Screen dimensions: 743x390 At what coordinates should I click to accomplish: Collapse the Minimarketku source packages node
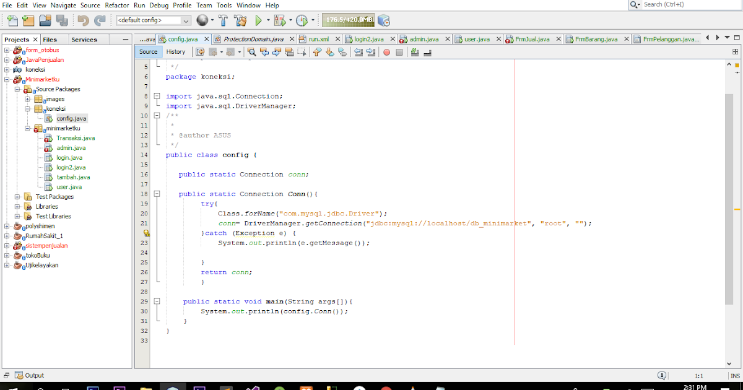click(x=18, y=89)
